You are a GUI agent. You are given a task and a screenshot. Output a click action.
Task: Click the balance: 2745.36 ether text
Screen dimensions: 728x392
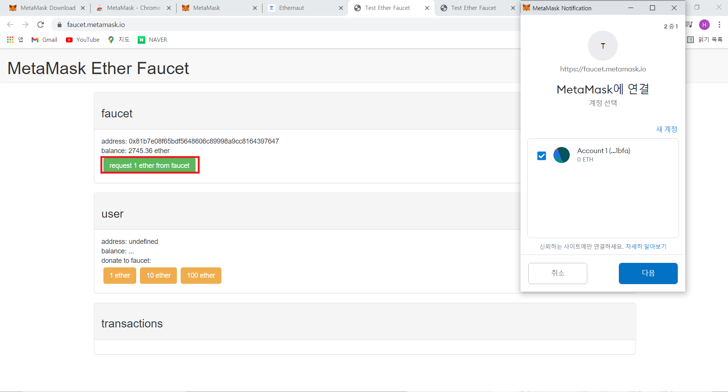(x=135, y=151)
